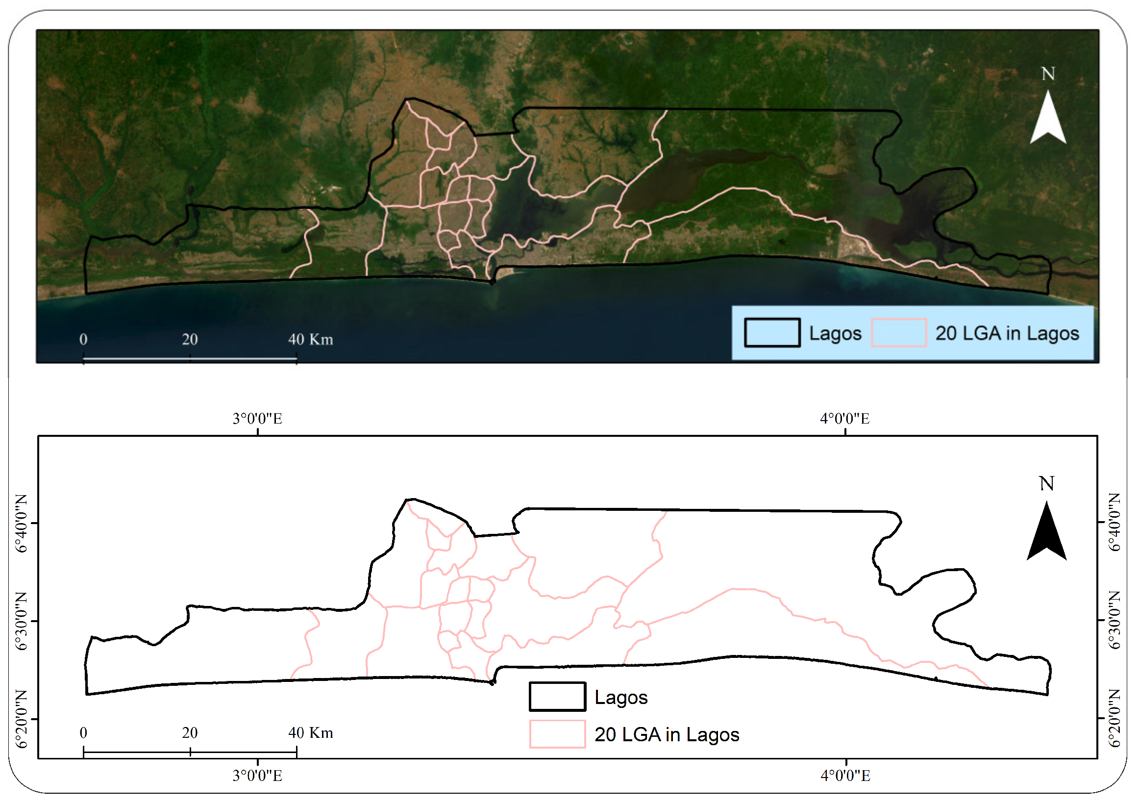Click the pink 20 LGA legend box on outline map
This screenshot has width=1139, height=804.
click(x=557, y=734)
